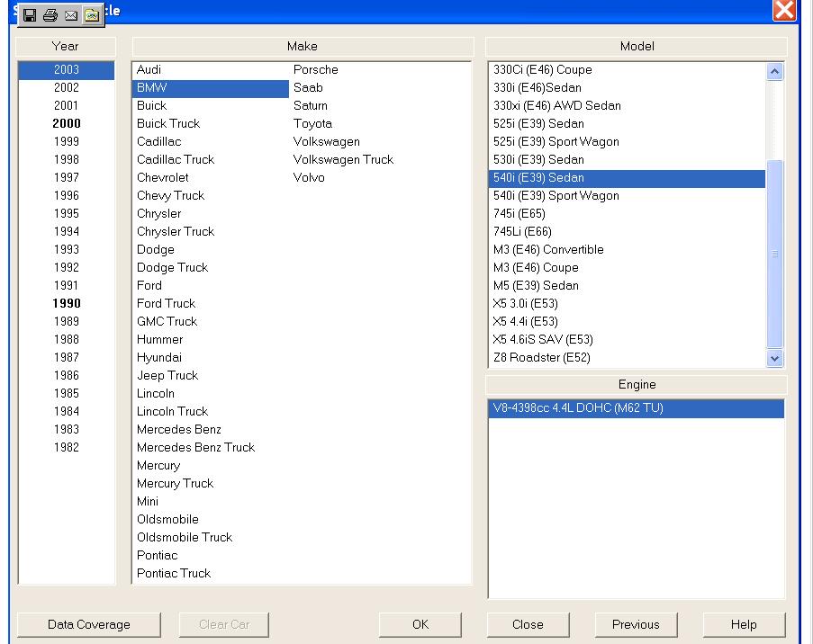The width and height of the screenshot is (813, 644).
Task: Open Help
Action: coord(744,624)
